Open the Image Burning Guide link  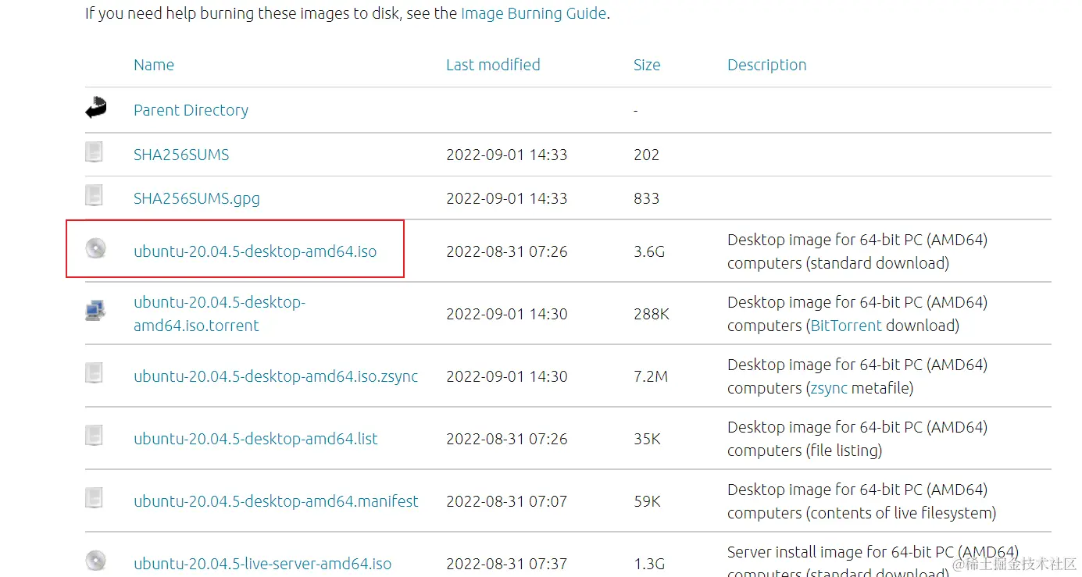pos(534,13)
